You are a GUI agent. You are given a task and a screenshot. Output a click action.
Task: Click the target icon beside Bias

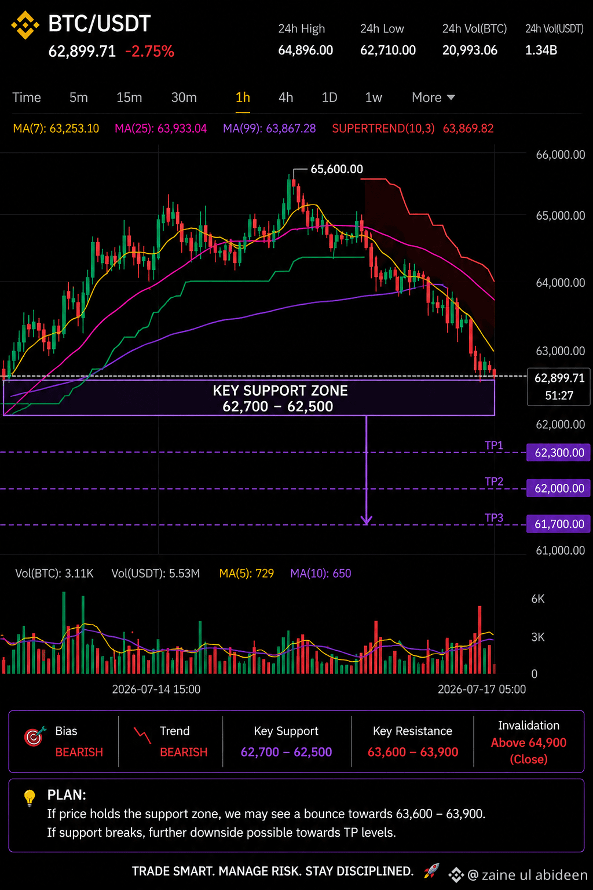click(35, 736)
